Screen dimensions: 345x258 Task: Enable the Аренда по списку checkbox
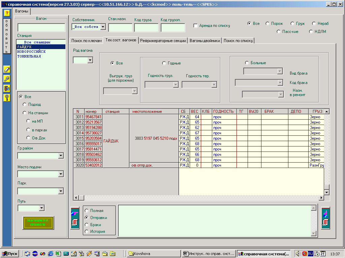(196, 26)
